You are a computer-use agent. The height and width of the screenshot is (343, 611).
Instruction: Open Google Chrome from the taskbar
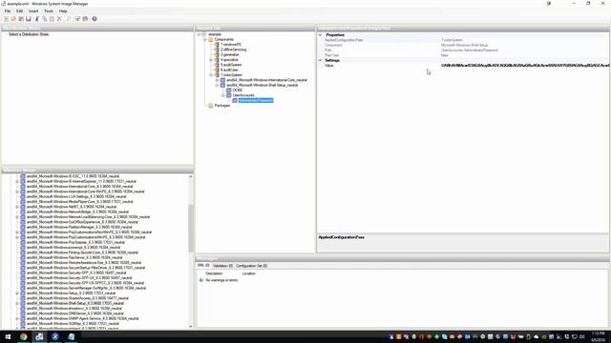click(x=23, y=336)
